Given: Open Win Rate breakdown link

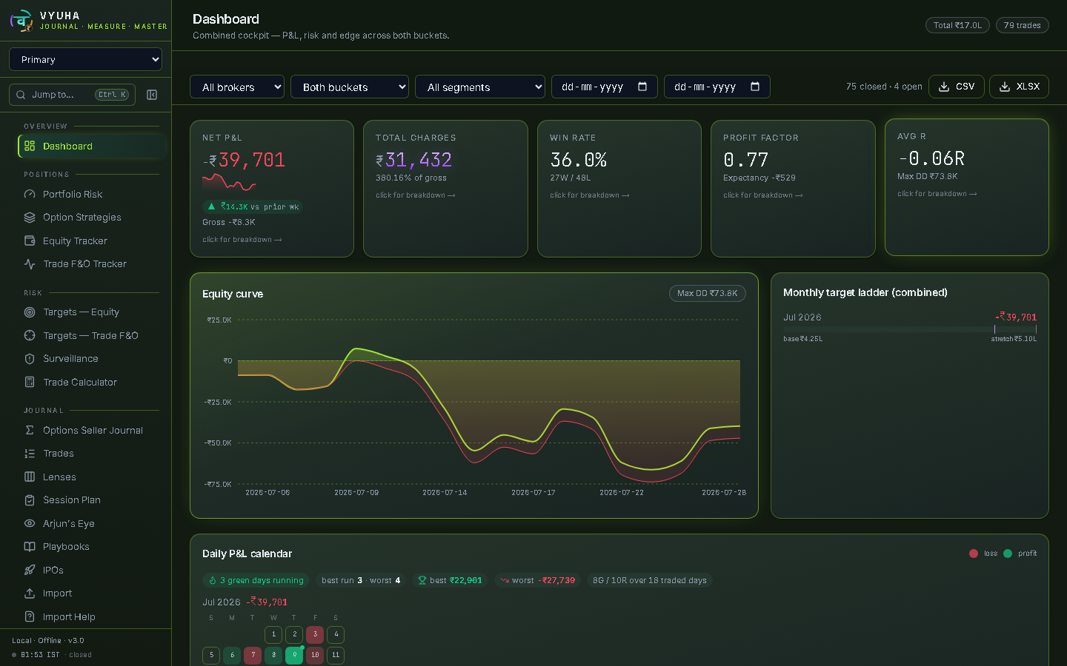Looking at the screenshot, I should click(590, 195).
